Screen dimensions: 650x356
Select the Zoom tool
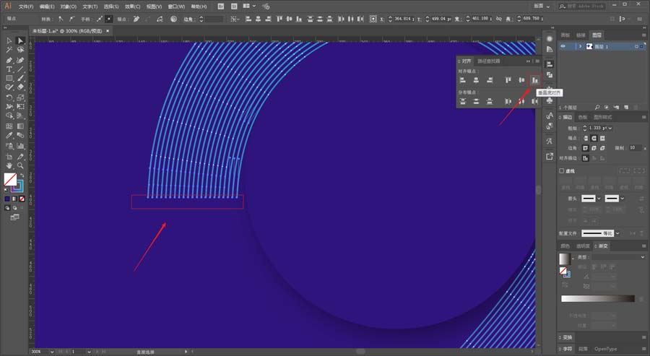point(20,165)
